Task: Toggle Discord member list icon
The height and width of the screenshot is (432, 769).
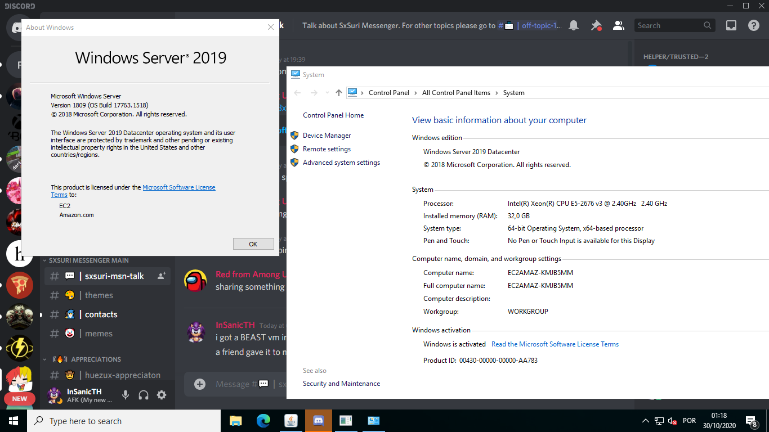Action: 619,25
